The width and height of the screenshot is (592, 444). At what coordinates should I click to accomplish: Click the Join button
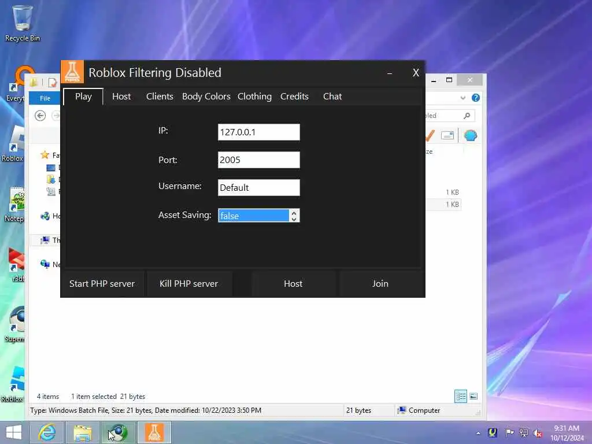(380, 283)
